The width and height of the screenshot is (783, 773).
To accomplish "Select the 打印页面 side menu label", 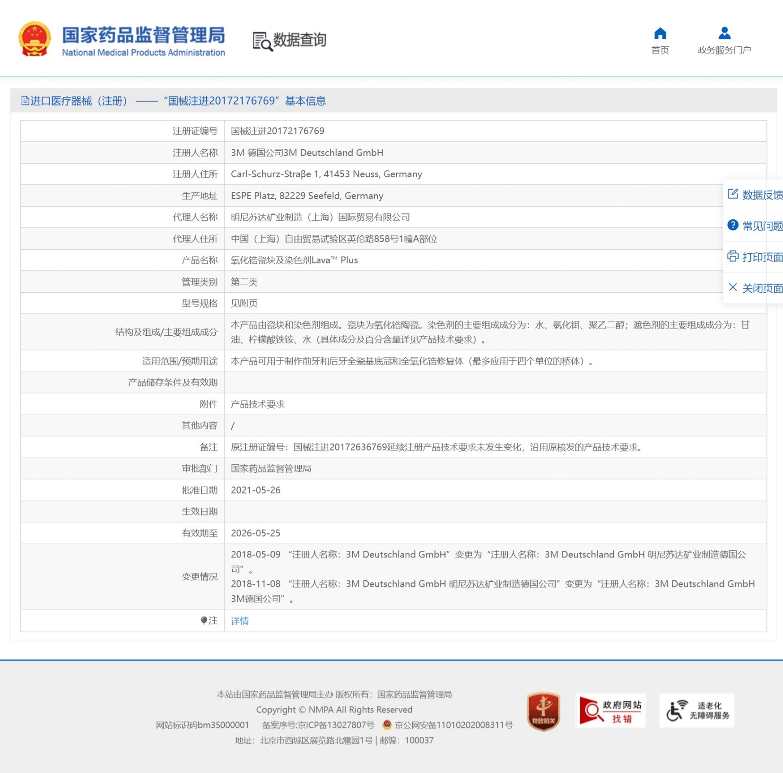I will tap(762, 257).
